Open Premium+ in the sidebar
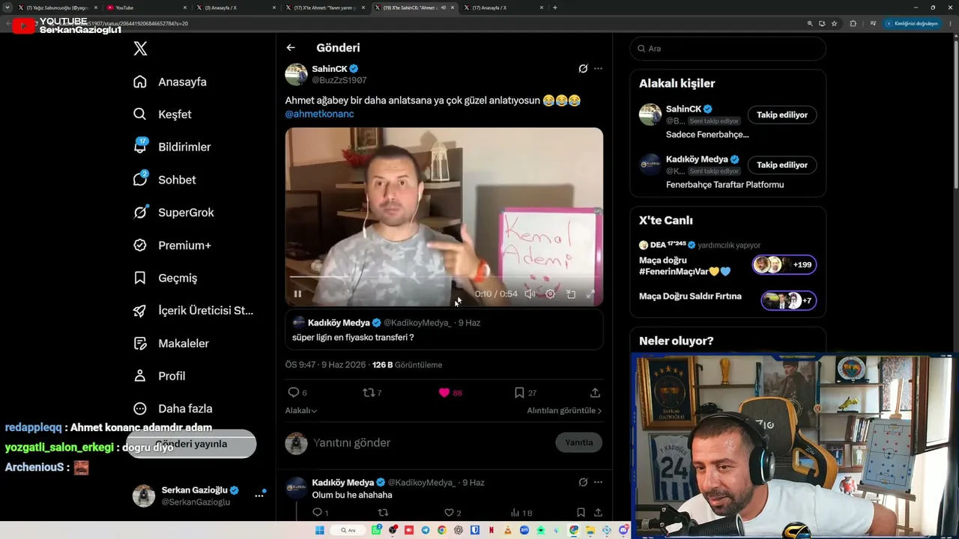The image size is (959, 539). coord(172,245)
